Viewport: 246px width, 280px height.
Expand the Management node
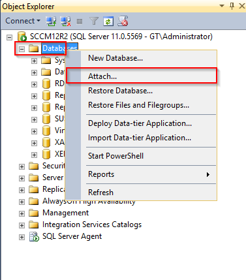(x=22, y=214)
